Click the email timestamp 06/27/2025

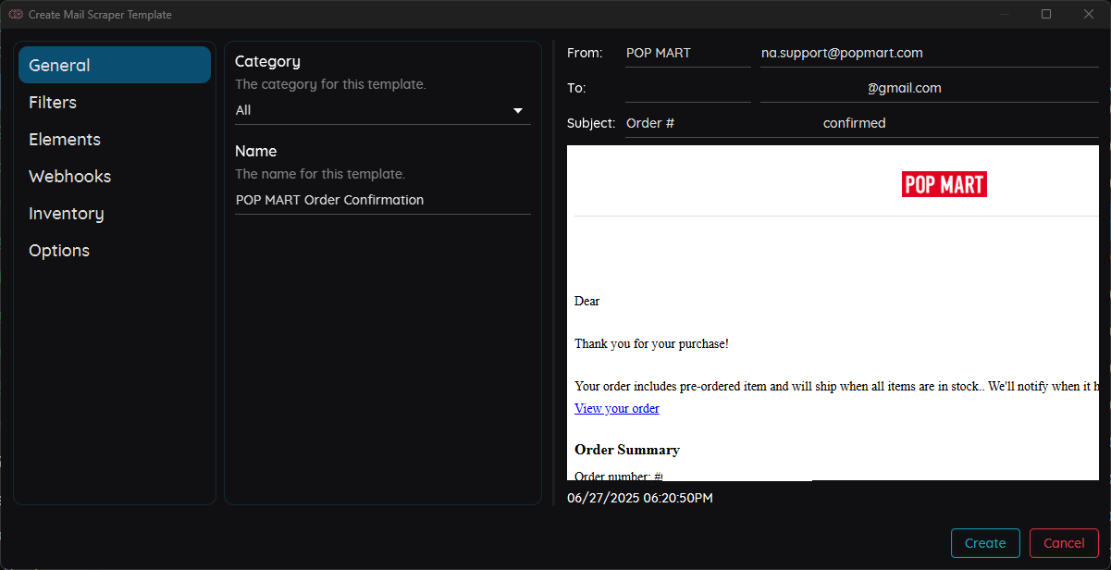(x=639, y=498)
